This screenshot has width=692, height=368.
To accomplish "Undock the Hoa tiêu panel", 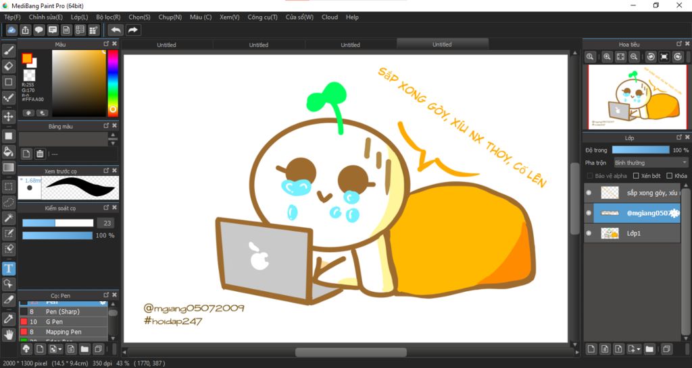I will [679, 44].
